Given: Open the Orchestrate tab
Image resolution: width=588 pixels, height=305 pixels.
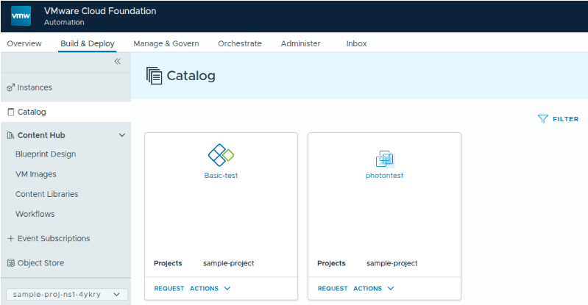Looking at the screenshot, I should point(239,43).
